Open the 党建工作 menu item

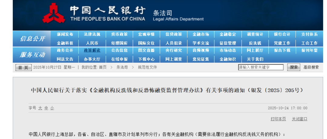pos(282,43)
